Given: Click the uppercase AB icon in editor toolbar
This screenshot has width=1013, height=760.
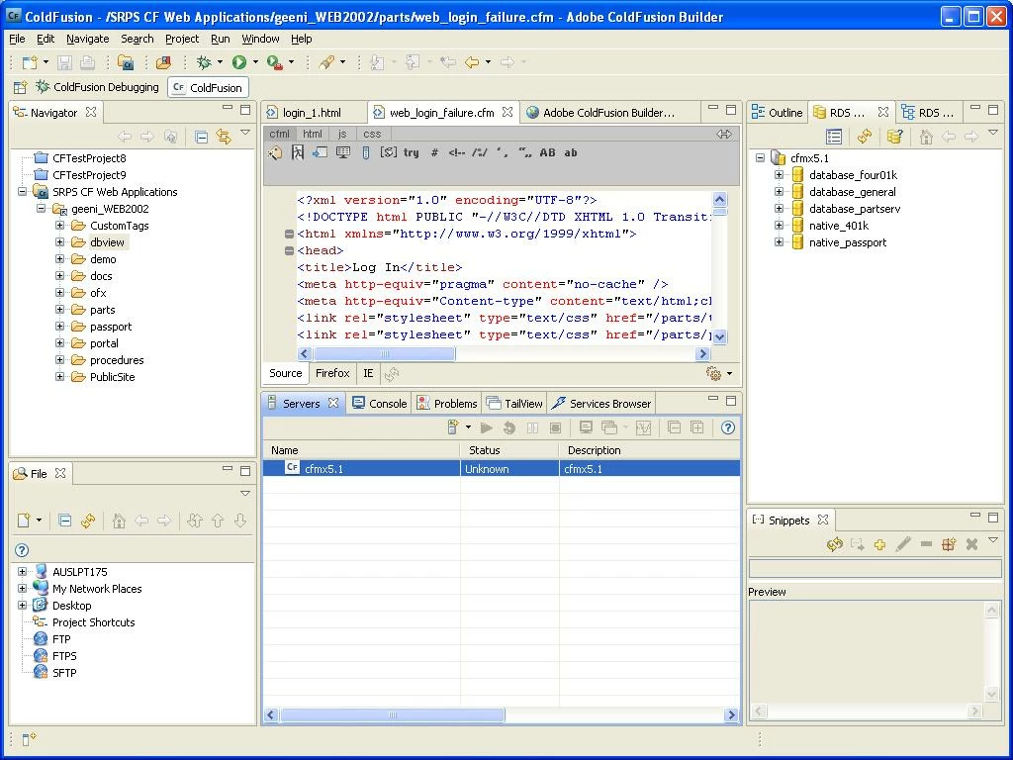Looking at the screenshot, I should point(547,152).
